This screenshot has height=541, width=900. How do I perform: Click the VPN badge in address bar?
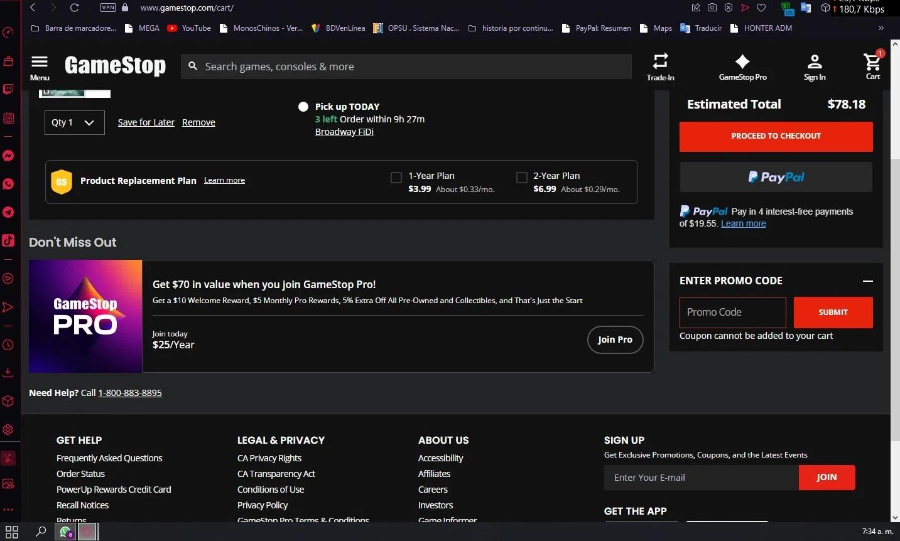[x=108, y=8]
